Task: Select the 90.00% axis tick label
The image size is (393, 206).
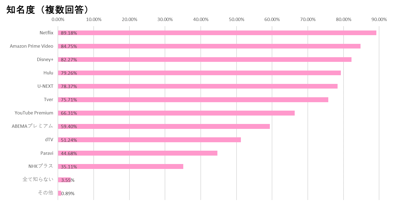Action: pyautogui.click(x=379, y=19)
